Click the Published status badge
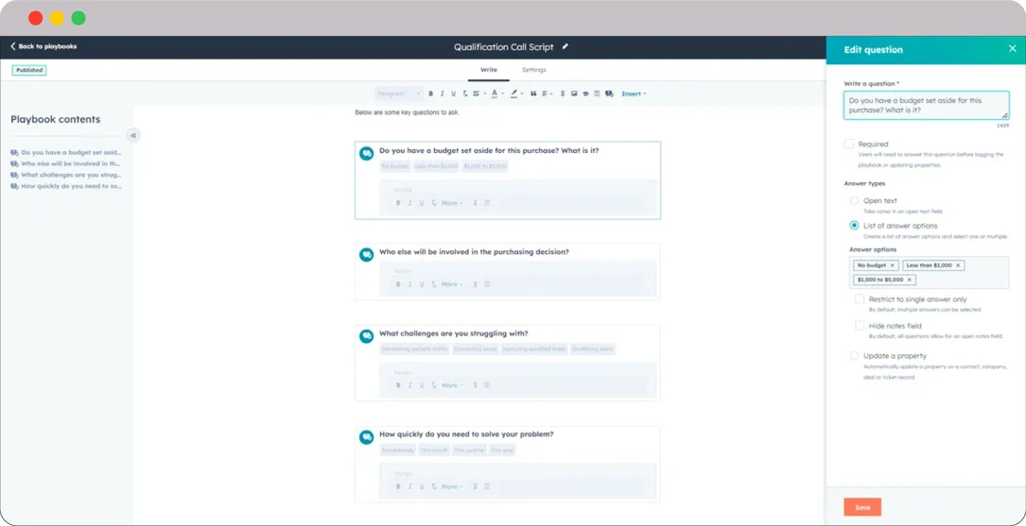Viewport: 1026px width, 526px height. 29,70
